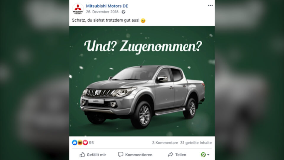Viewport: 284px width, 160px height.
Task: Open Mitsubishi Motors DE page link
Action: [107, 6]
